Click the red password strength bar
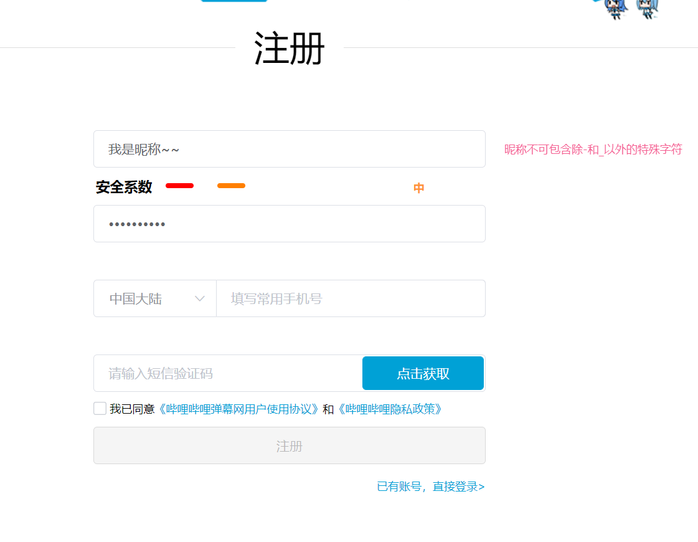Viewport: 698px width, 542px height. [x=179, y=186]
